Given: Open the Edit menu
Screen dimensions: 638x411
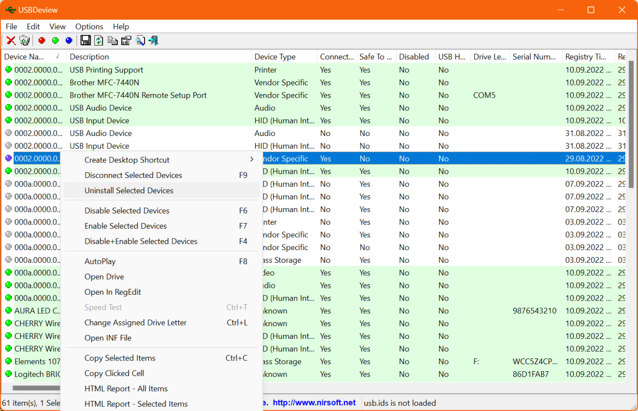Looking at the screenshot, I should (x=33, y=27).
